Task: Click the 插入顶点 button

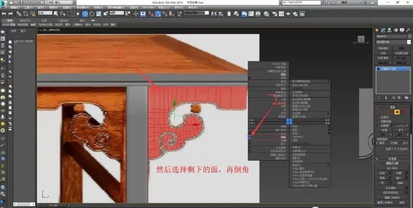Action: click(x=392, y=168)
